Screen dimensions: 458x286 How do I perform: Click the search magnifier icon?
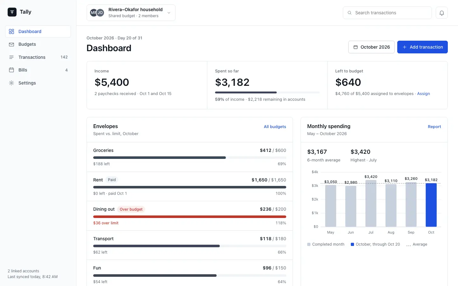[x=350, y=13]
